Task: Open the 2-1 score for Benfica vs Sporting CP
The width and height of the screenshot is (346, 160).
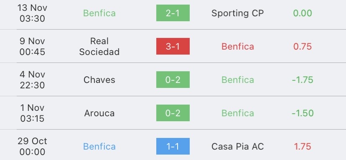Action: pos(173,13)
